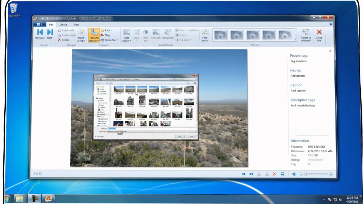Open the Tag and caption dropdown
The width and height of the screenshot is (363, 204).
[94, 35]
